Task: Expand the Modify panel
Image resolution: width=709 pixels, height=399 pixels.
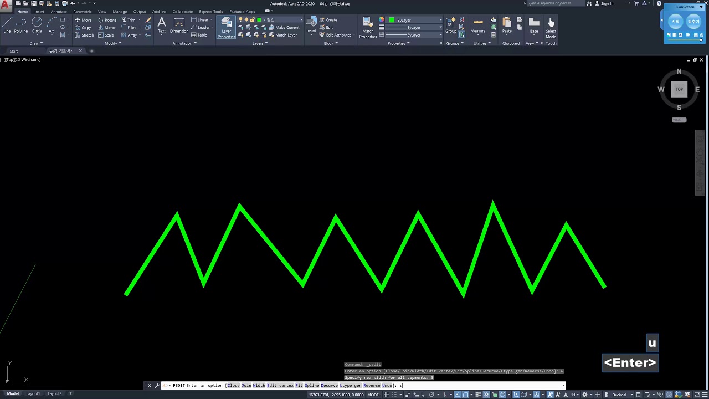Action: (x=113, y=43)
